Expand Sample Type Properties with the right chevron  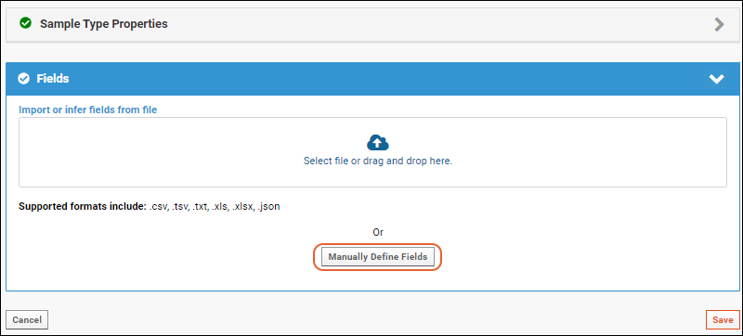point(719,25)
